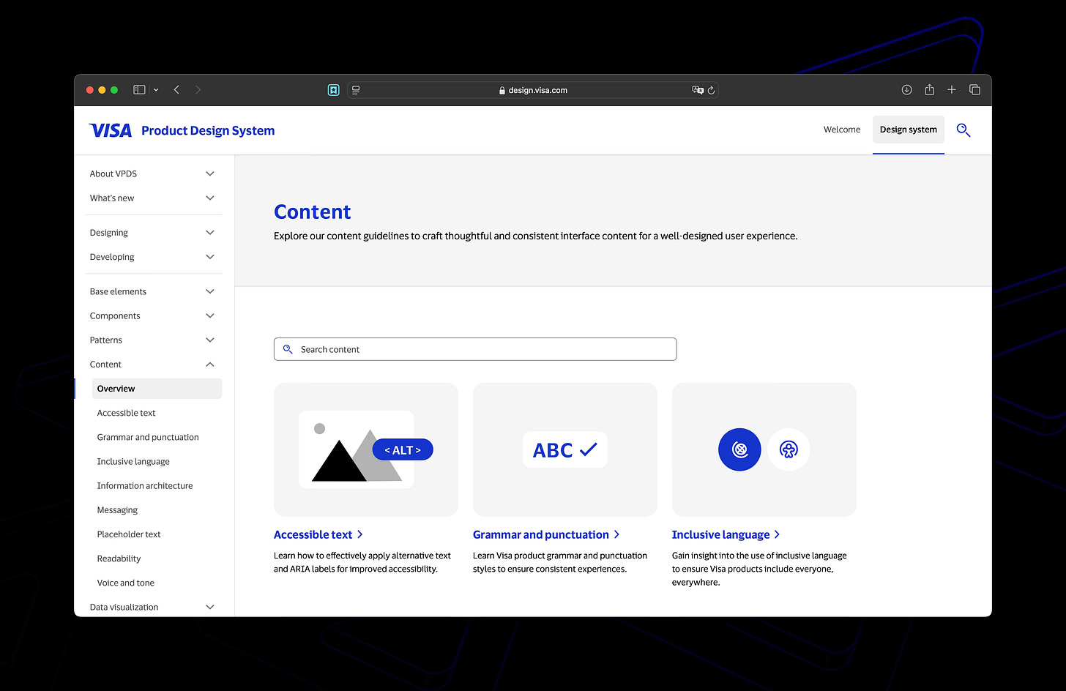Select Overview in the sidebar
1066x691 pixels.
click(x=157, y=389)
